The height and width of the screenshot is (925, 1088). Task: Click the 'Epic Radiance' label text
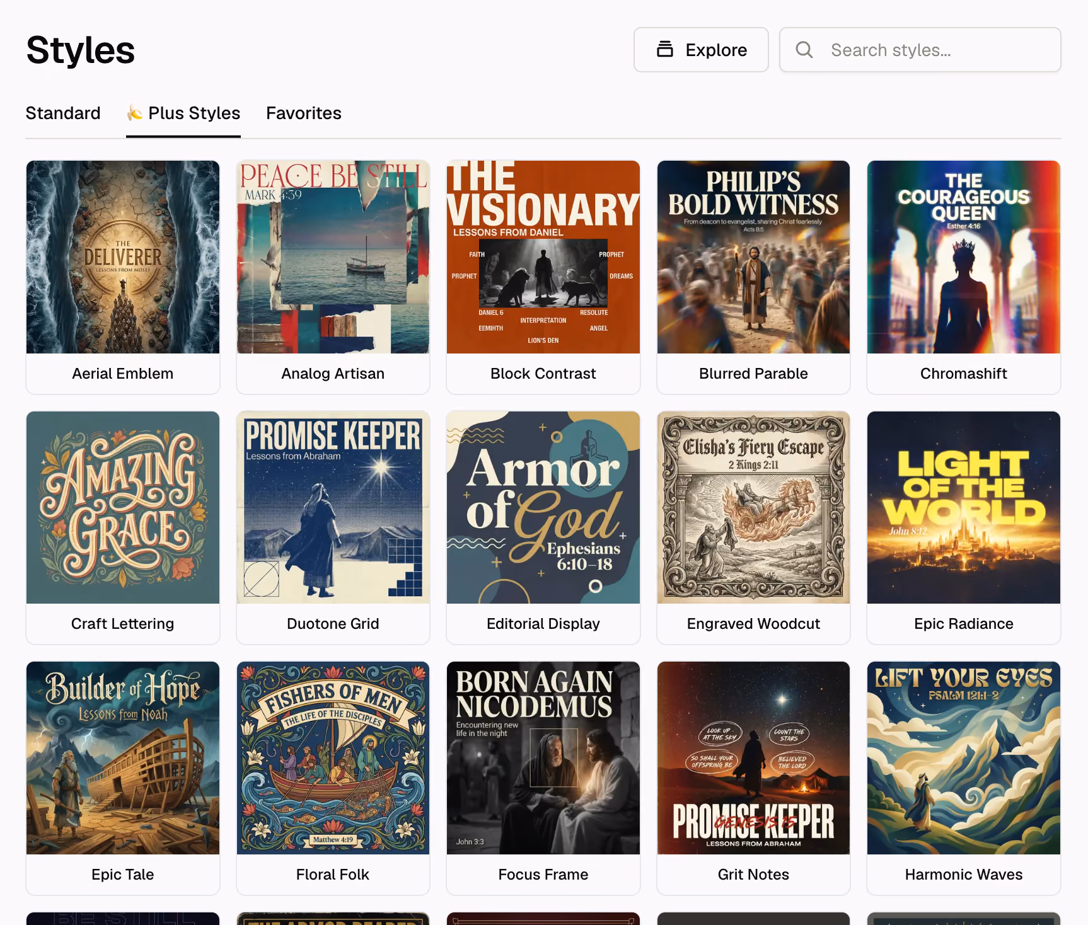click(964, 624)
